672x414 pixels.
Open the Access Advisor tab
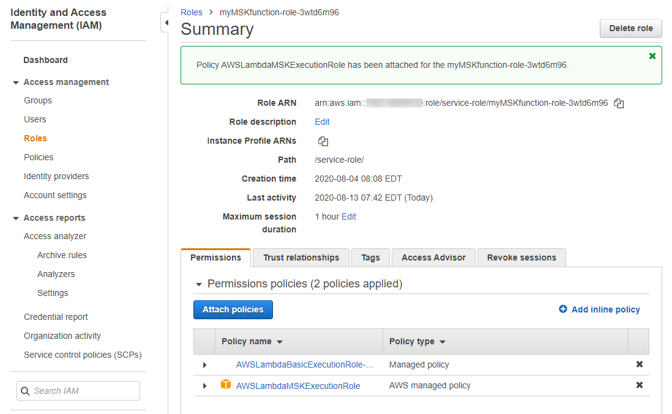tap(433, 257)
